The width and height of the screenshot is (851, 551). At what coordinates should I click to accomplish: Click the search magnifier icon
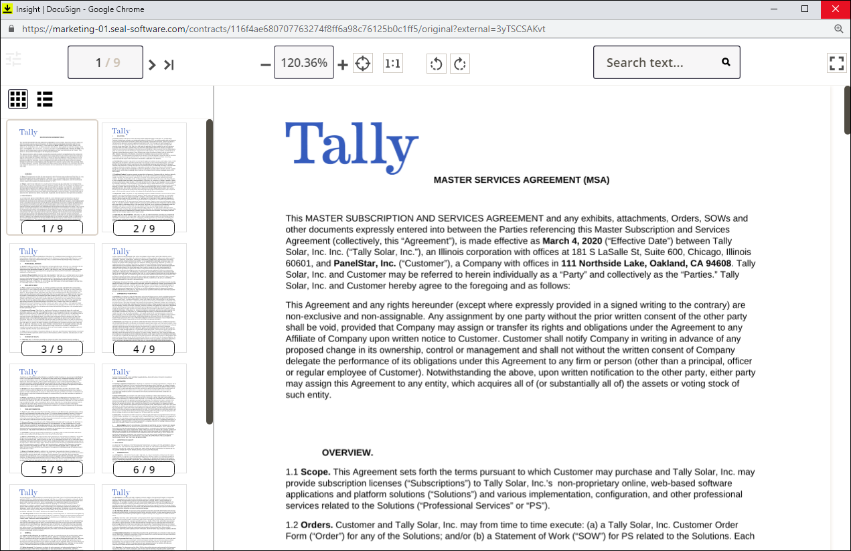tap(726, 62)
